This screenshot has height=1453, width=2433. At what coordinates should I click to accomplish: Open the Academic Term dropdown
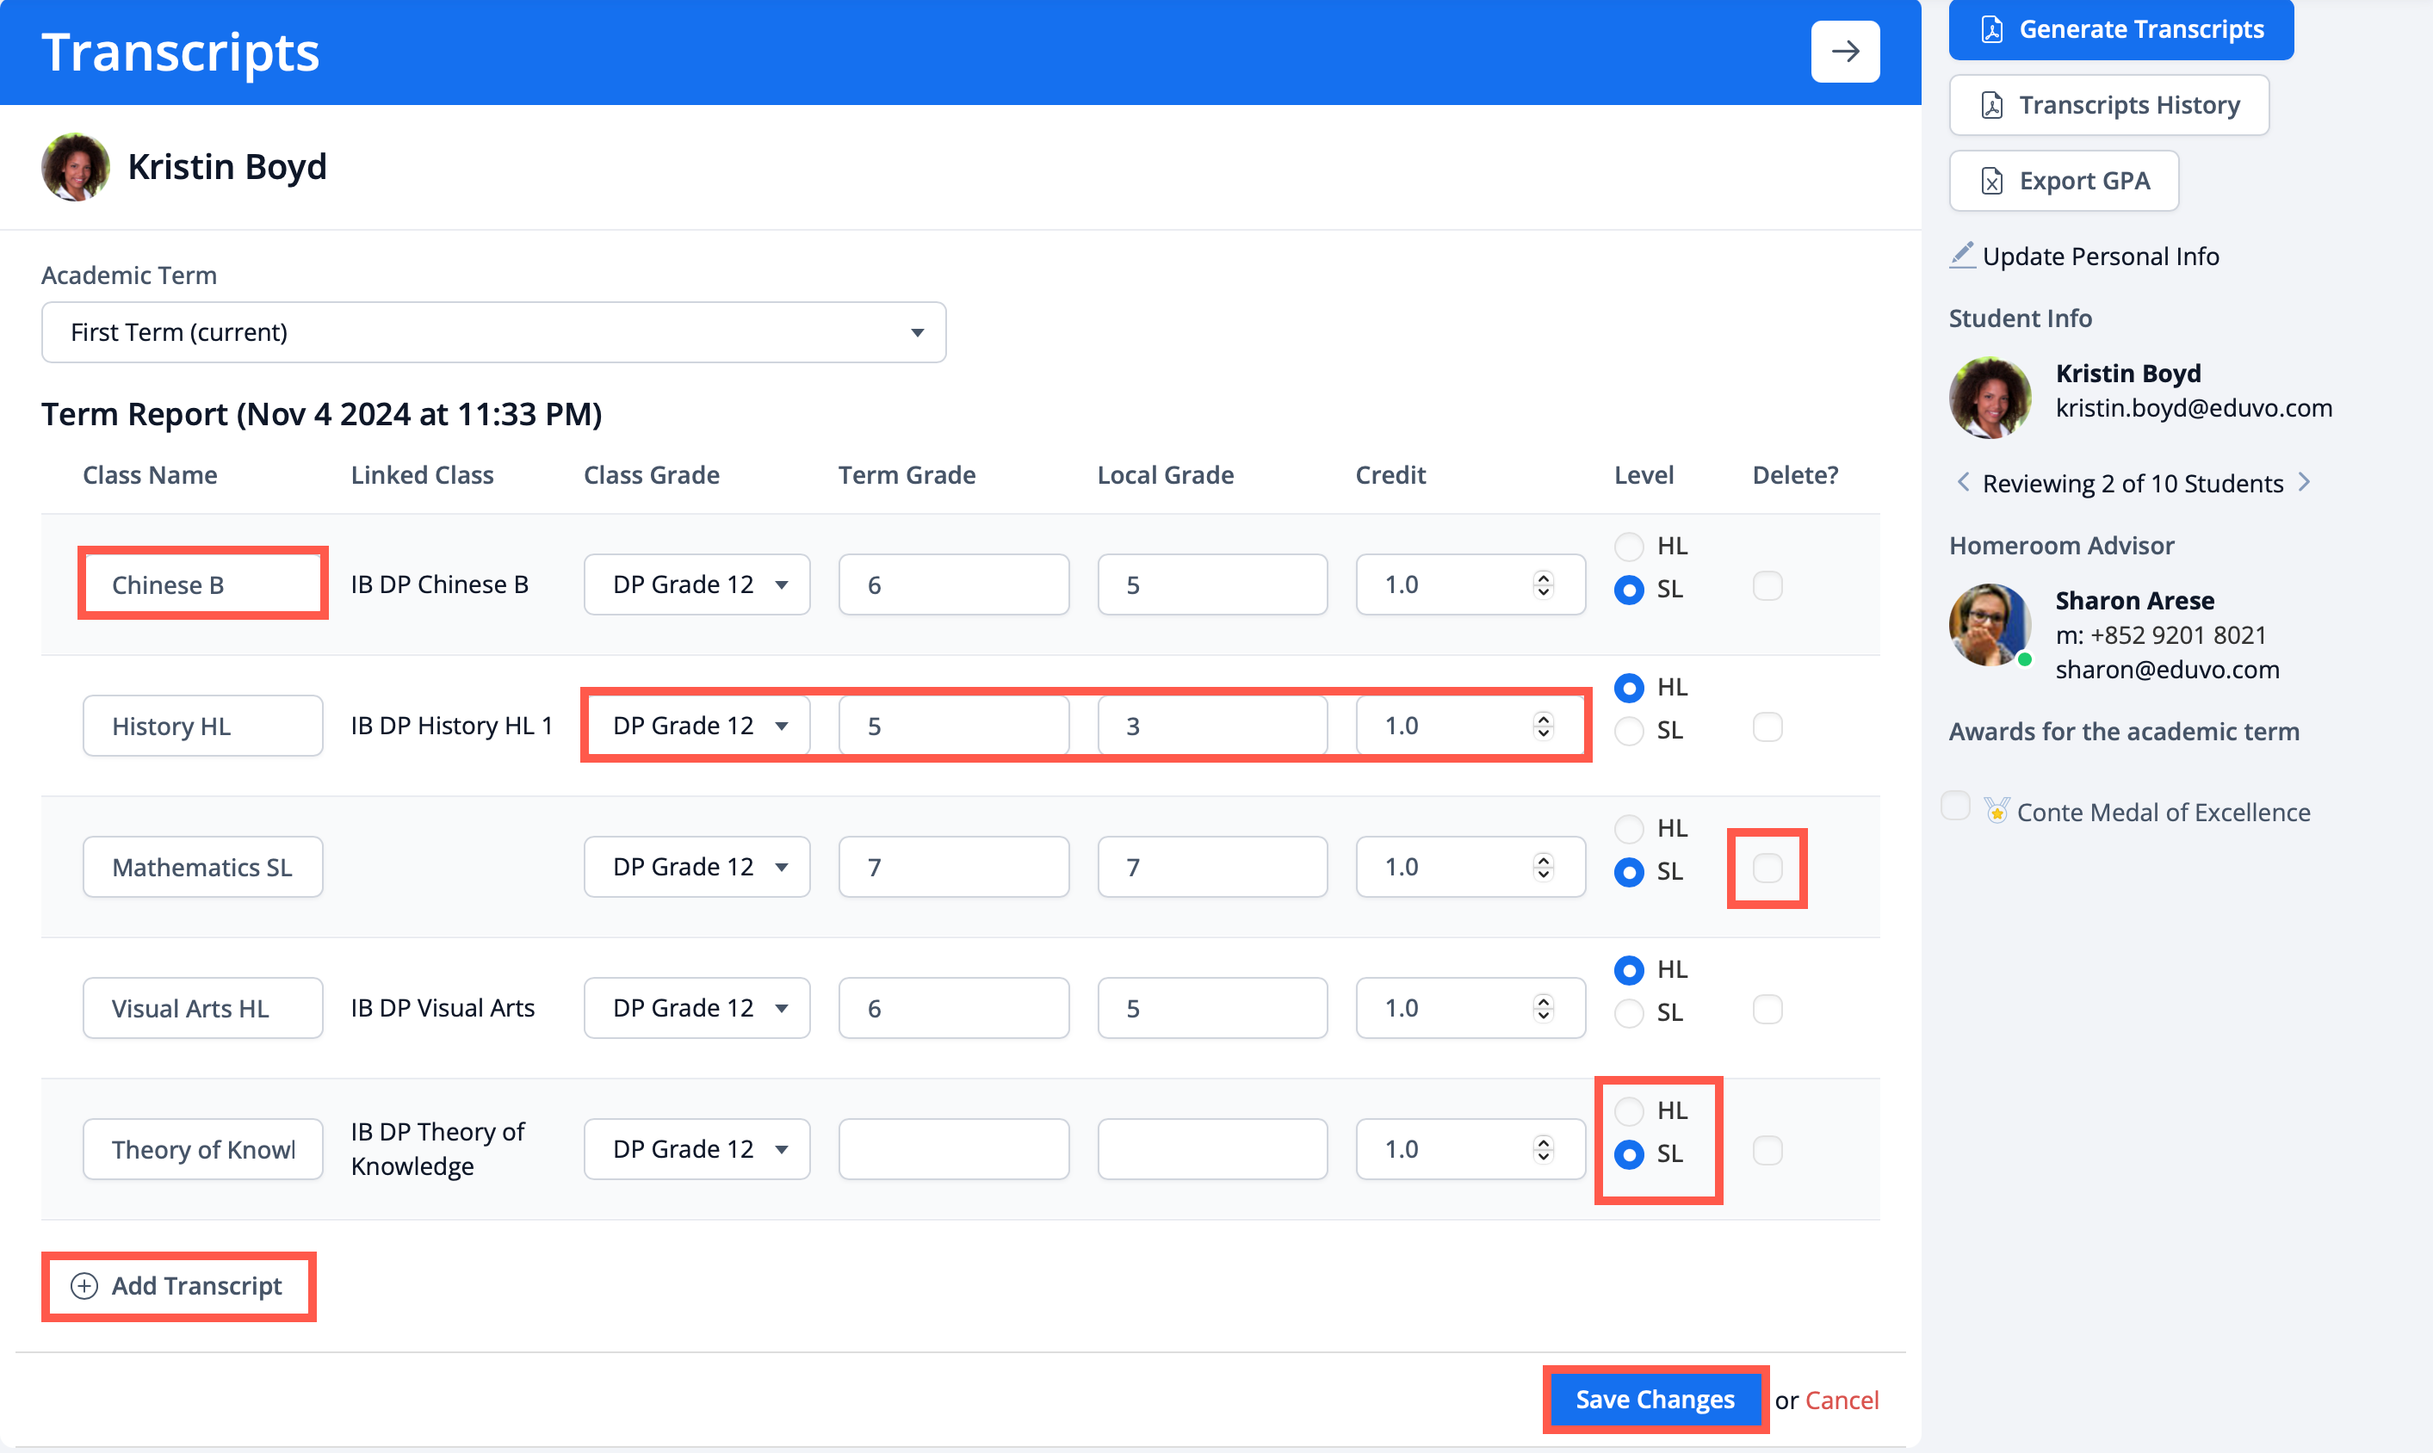click(x=493, y=332)
